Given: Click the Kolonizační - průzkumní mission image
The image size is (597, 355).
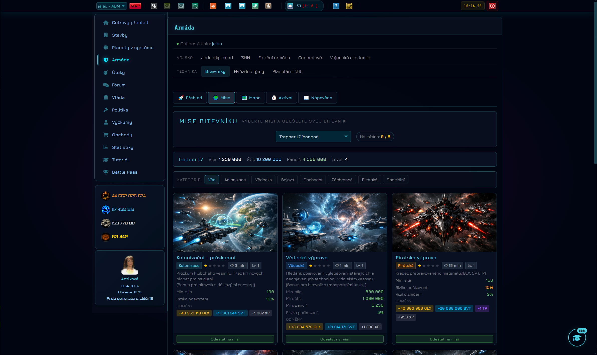Looking at the screenshot, I should (225, 222).
